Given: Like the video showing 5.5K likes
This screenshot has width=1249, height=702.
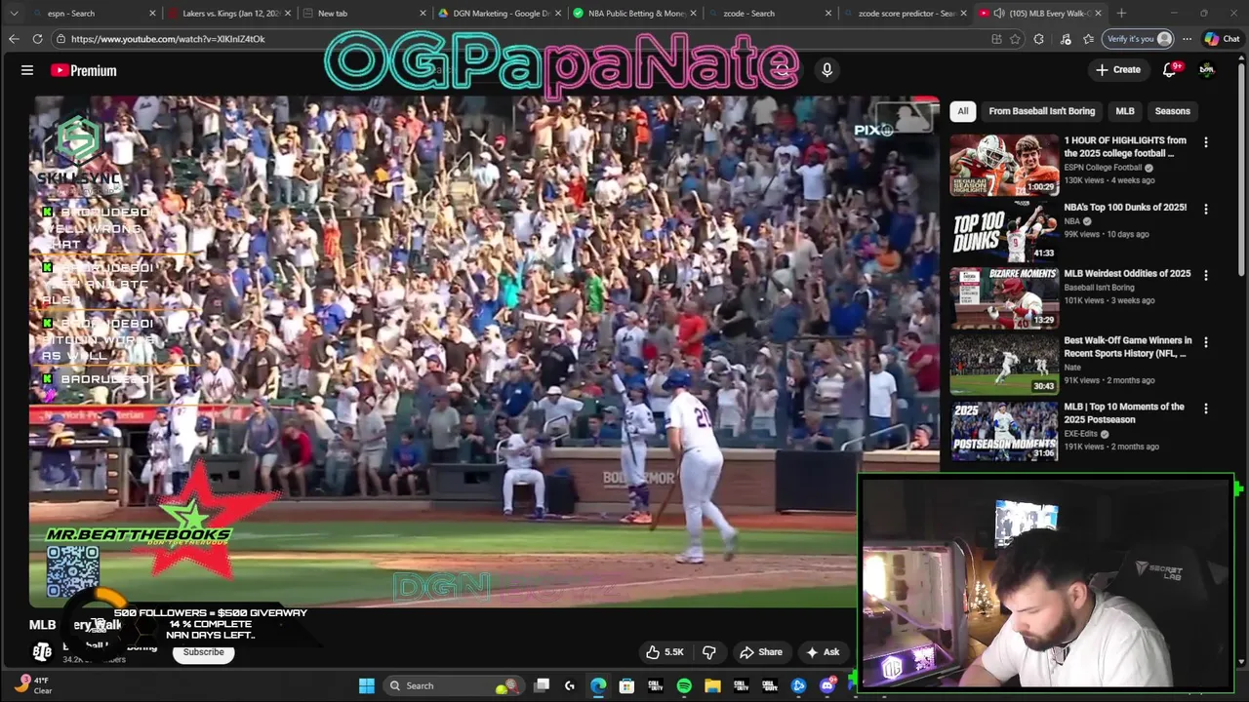Looking at the screenshot, I should click(665, 652).
